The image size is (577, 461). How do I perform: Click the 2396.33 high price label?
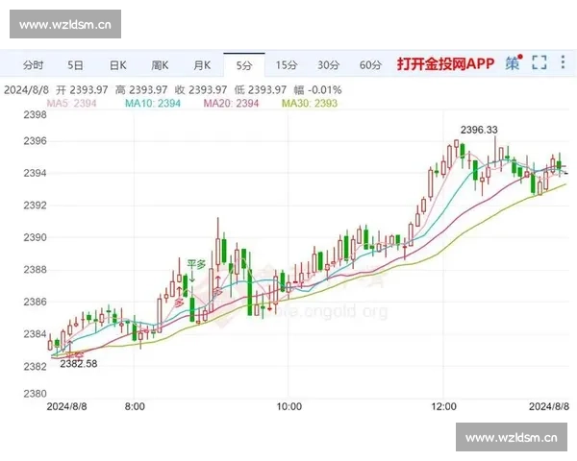478,130
